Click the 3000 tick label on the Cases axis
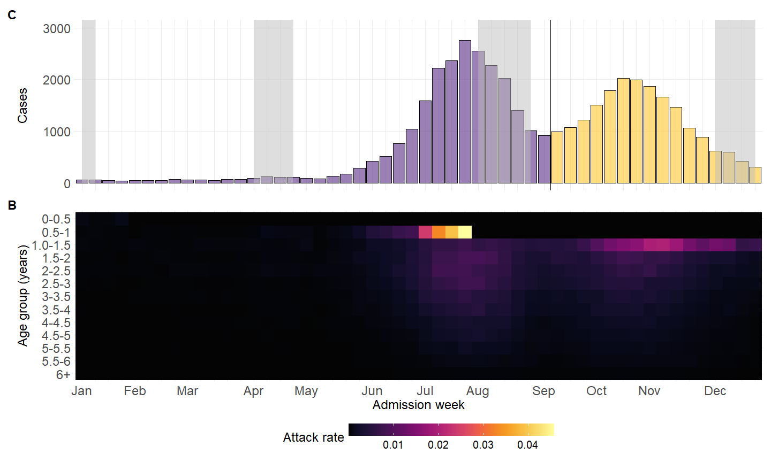 point(57,29)
